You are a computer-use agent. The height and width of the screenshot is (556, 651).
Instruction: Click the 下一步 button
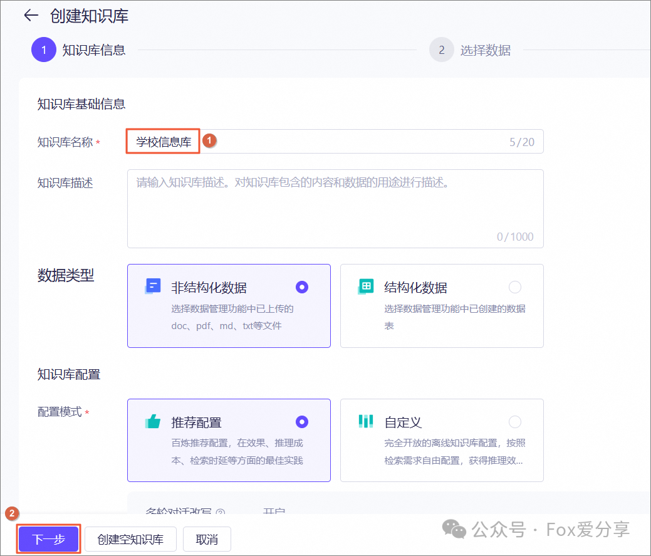[x=49, y=540]
